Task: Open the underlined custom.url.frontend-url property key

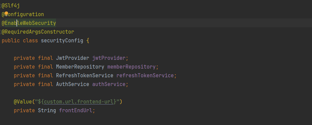Action: tap(79, 102)
